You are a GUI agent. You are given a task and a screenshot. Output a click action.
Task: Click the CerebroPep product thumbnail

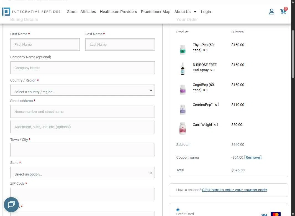click(183, 110)
